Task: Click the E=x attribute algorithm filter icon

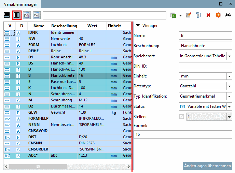Action: pos(37,15)
